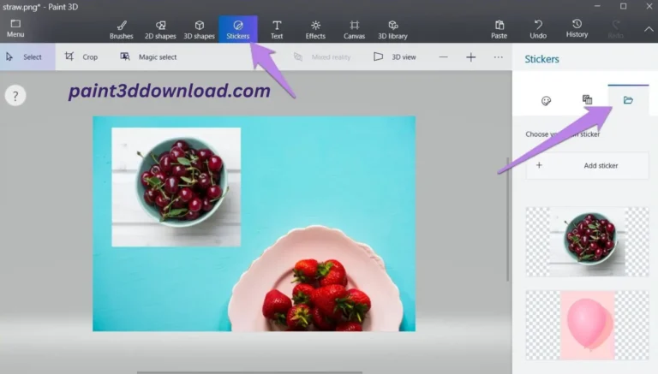658x374 pixels.
Task: Choose the Crop tool
Action: 81,56
